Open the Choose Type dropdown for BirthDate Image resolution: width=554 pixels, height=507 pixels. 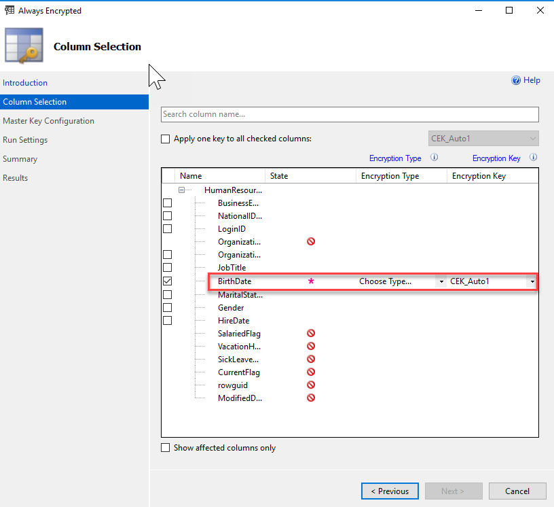(x=441, y=281)
